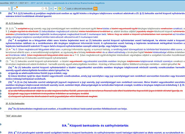Toggle 'csak a változott bekezdések' checkbox
The image size is (185, 134).
click(x=65, y=8)
